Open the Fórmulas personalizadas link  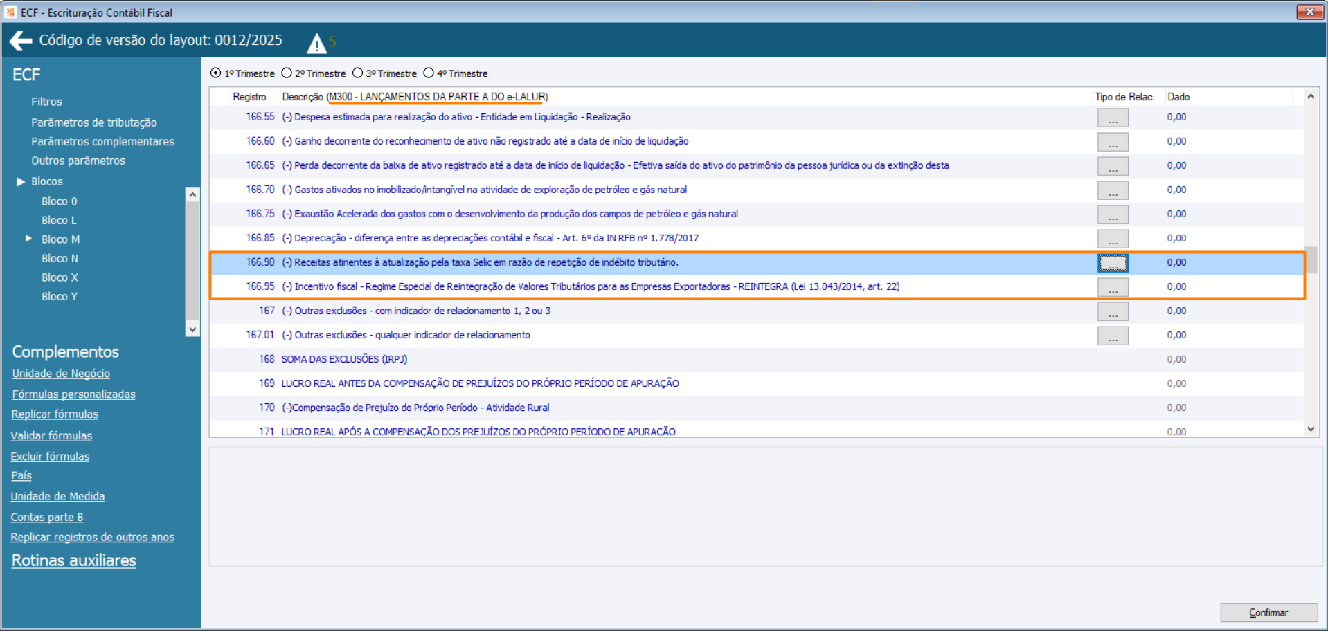73,394
